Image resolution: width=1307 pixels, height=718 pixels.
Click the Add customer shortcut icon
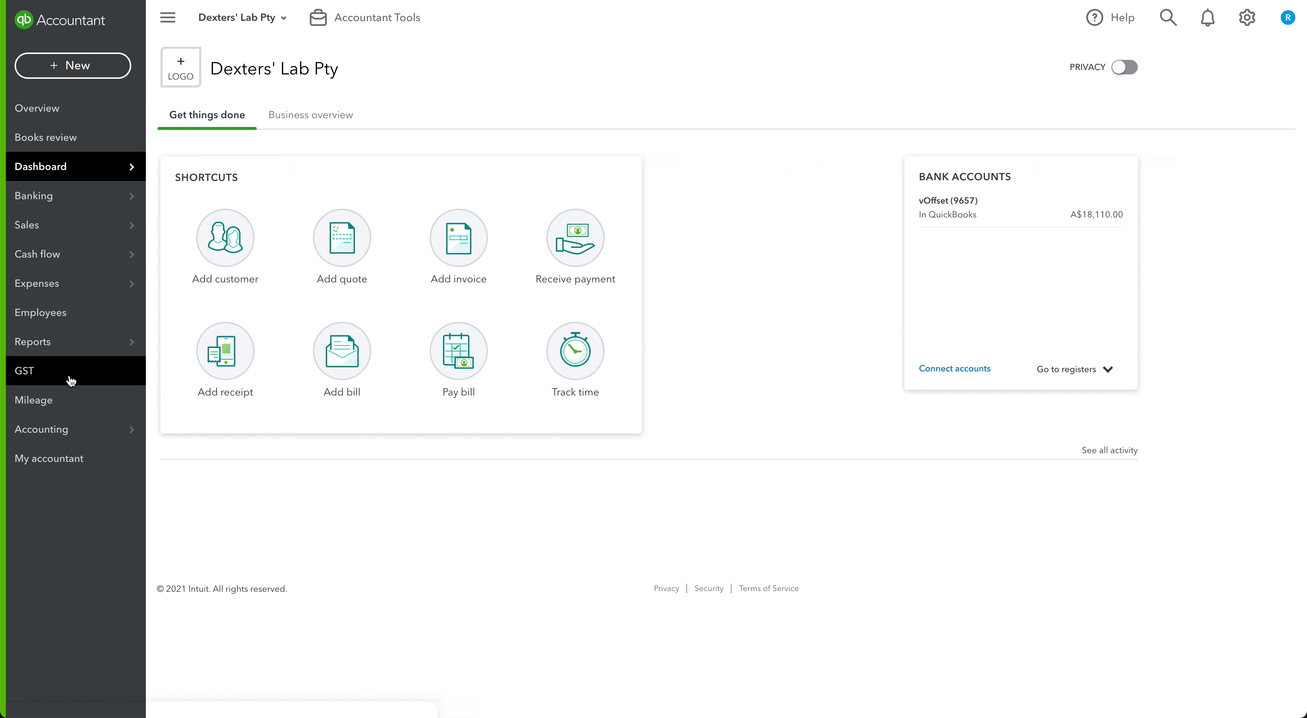(225, 238)
